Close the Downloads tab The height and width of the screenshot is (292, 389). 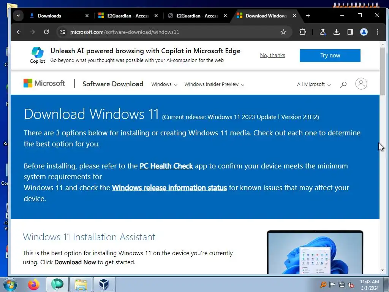(87, 16)
